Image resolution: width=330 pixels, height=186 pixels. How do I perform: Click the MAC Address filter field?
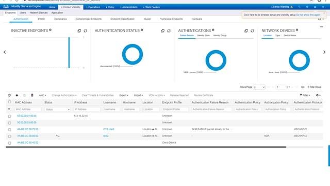28,110
